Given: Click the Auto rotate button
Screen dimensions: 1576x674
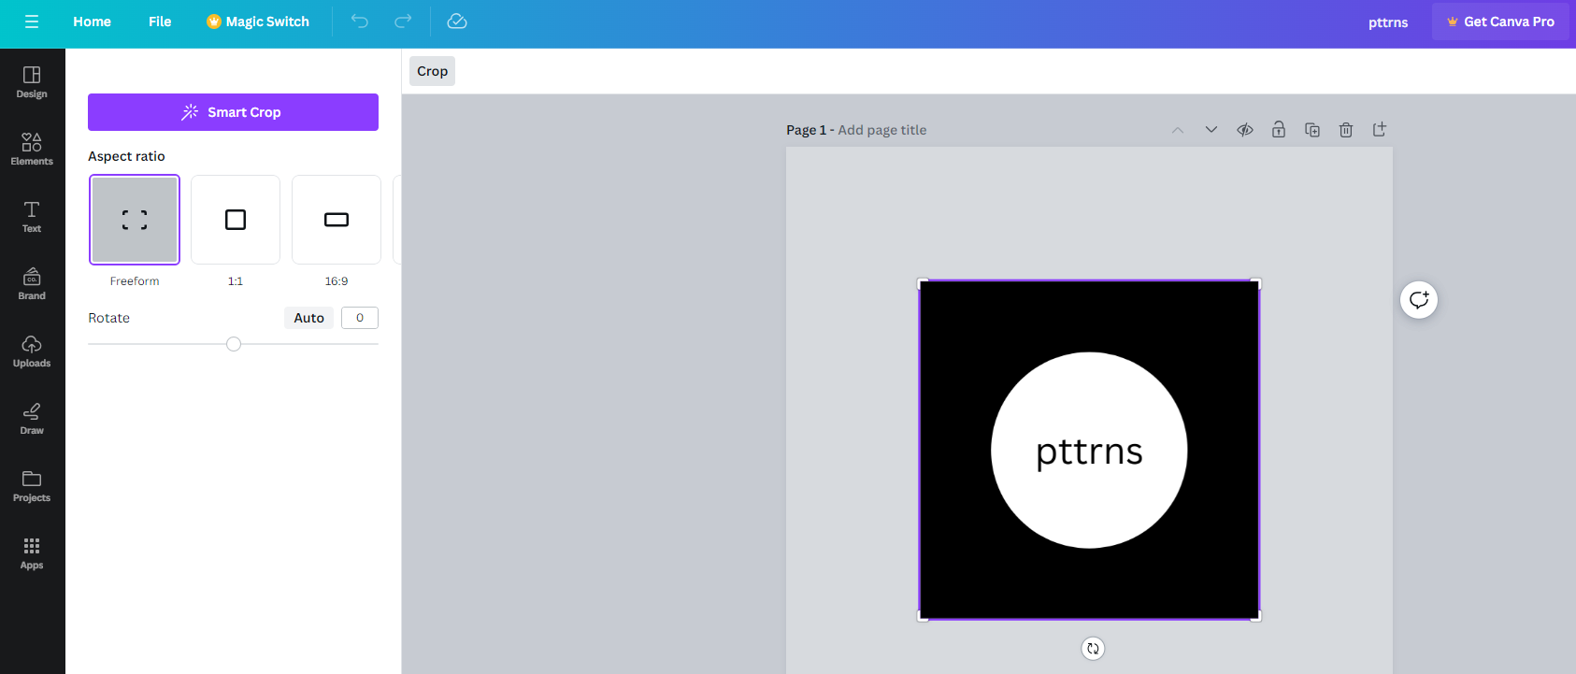Looking at the screenshot, I should click(x=308, y=318).
